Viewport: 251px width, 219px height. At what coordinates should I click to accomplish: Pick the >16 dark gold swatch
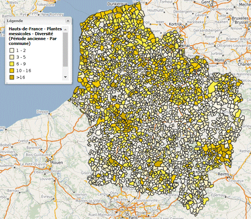[12, 77]
